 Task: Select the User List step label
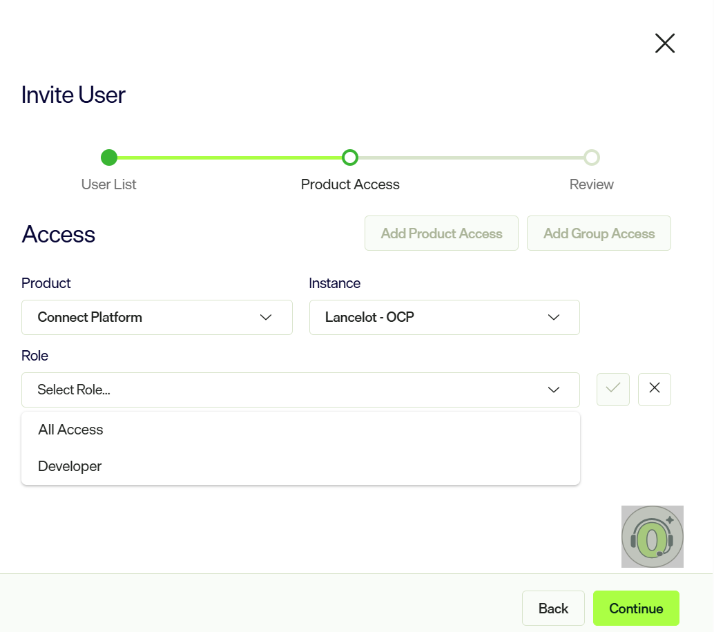point(109,184)
